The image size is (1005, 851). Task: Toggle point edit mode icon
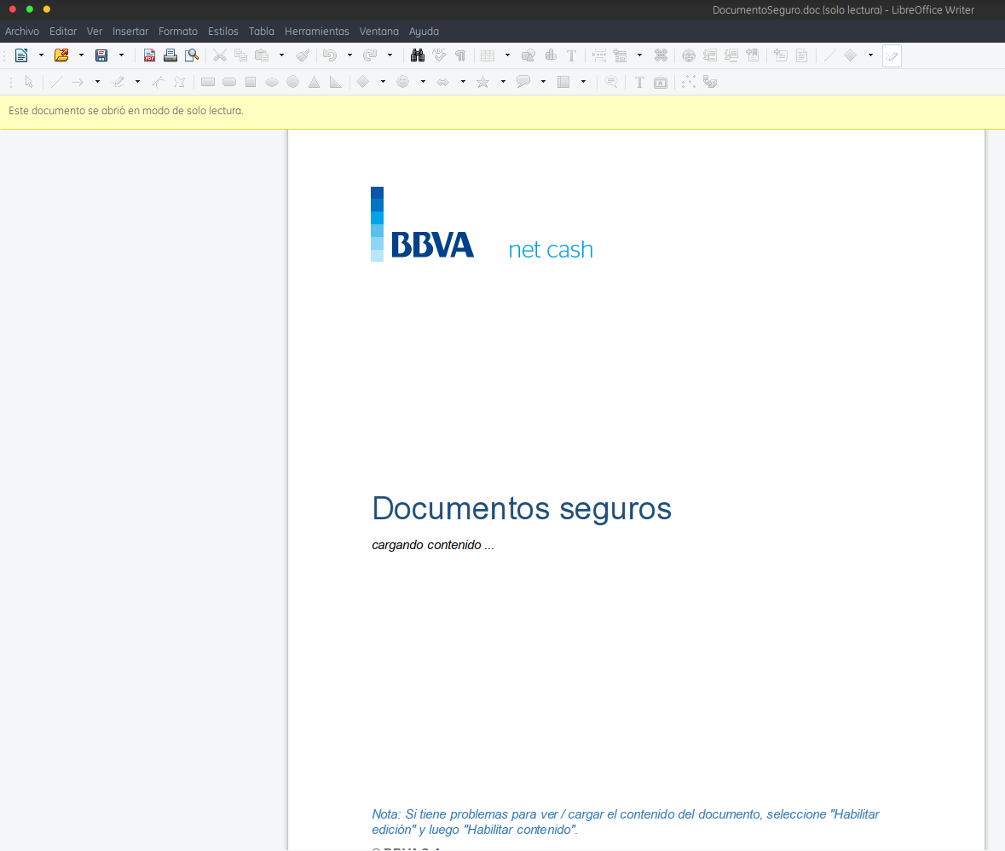[689, 82]
